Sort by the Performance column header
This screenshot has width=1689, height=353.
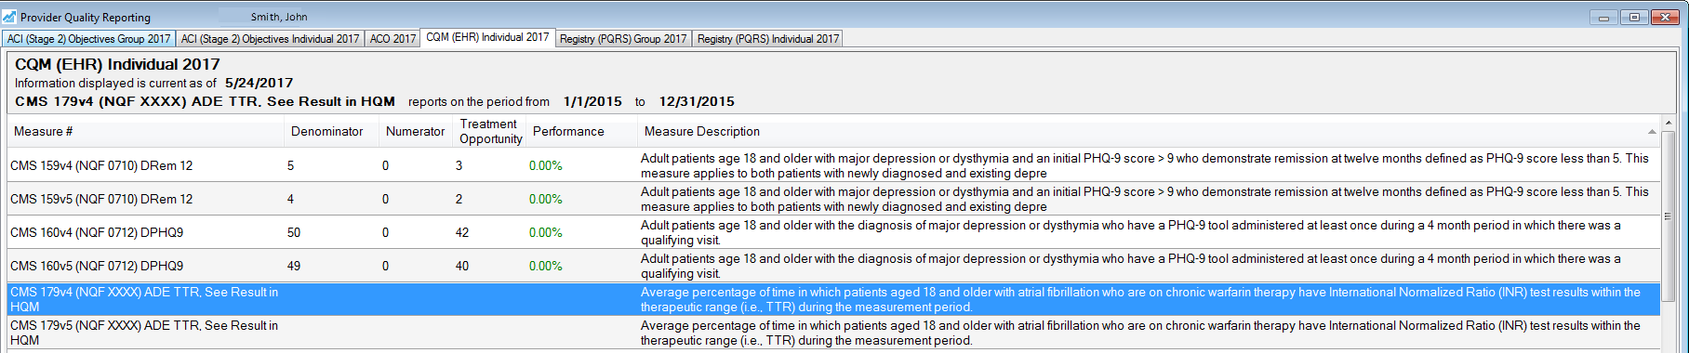click(x=582, y=132)
